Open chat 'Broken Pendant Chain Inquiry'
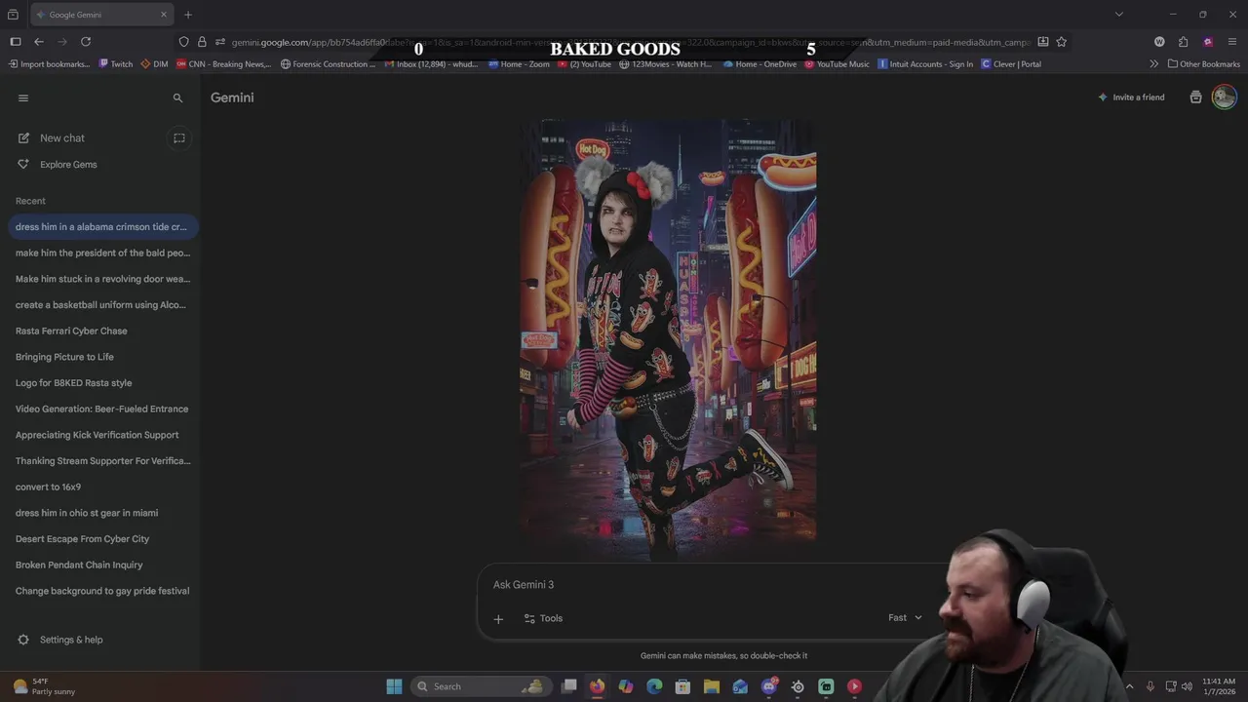Viewport: 1248px width, 702px height. tap(102, 565)
